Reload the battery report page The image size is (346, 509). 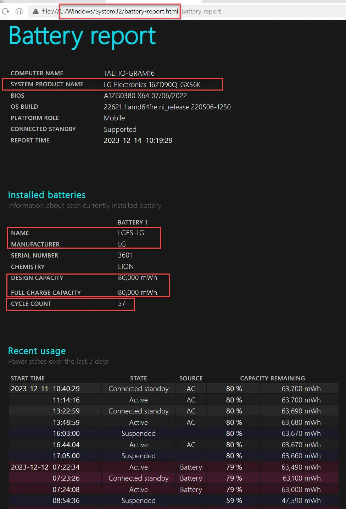(x=5, y=11)
